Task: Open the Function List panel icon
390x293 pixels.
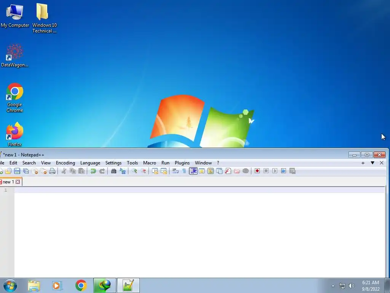Action: [x=228, y=171]
